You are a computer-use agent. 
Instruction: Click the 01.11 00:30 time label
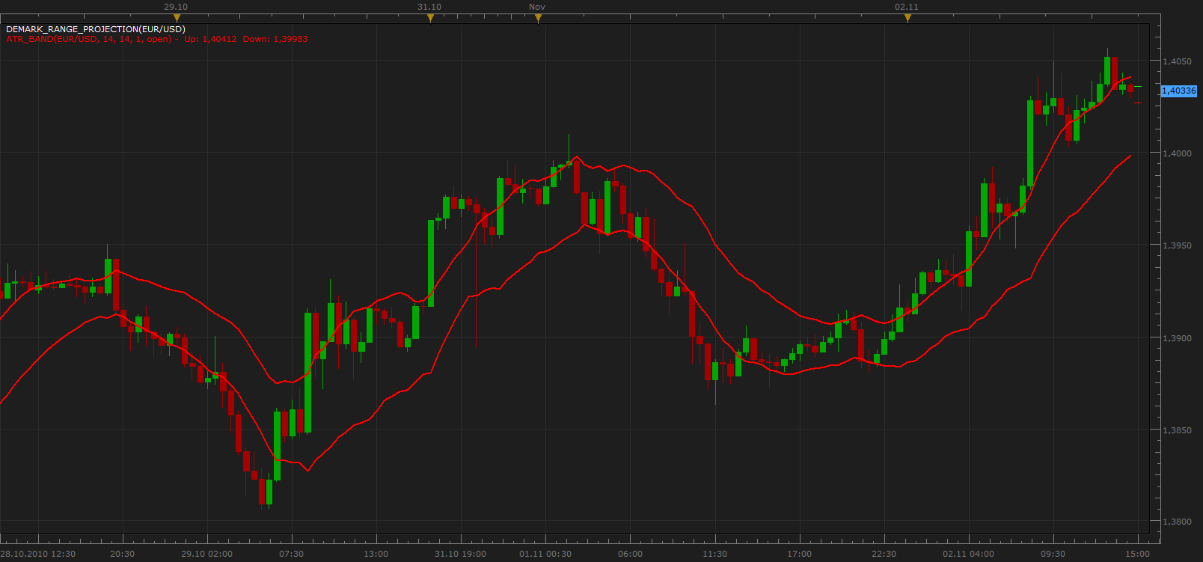click(545, 554)
